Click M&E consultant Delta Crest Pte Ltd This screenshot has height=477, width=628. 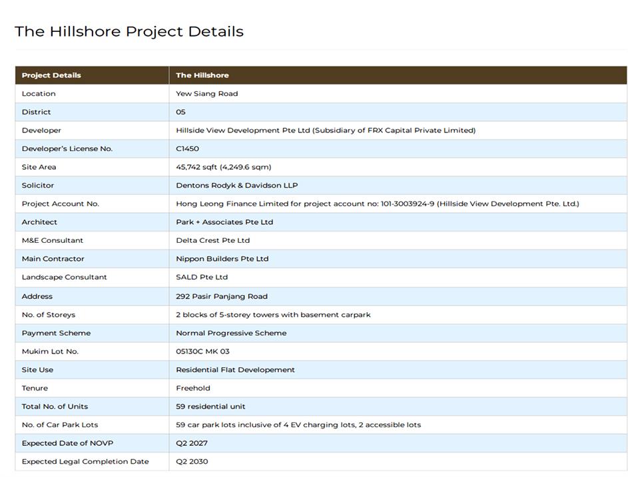(212, 240)
